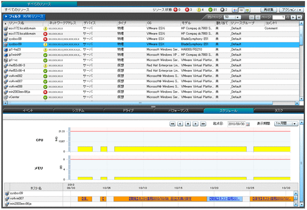307x210 pixels.
Task: Switch to the イベント tab
Action: tap(28, 110)
